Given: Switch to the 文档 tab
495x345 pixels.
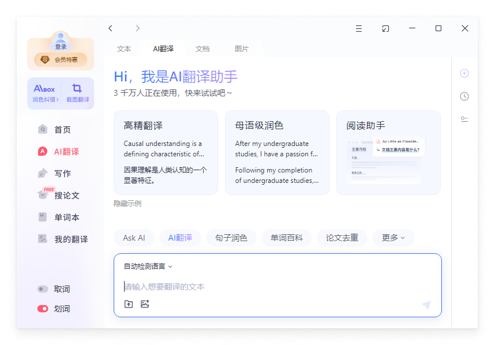Looking at the screenshot, I should [x=202, y=48].
